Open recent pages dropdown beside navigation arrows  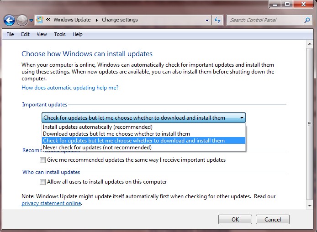tap(31, 20)
